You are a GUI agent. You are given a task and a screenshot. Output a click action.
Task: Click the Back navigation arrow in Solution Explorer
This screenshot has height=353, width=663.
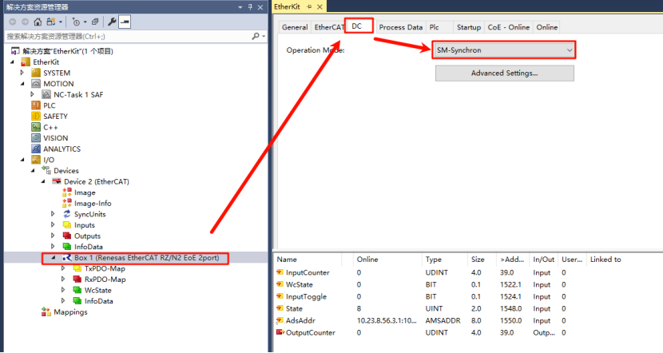[x=13, y=22]
